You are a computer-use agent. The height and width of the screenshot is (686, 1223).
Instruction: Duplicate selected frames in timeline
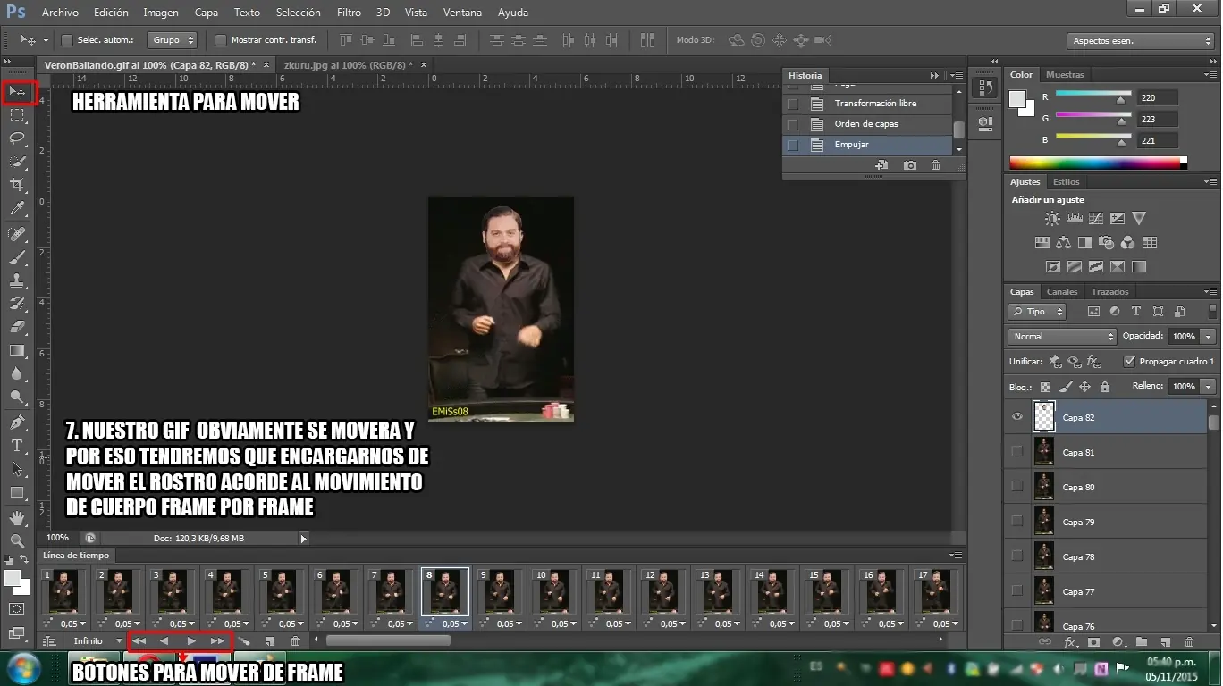(269, 641)
